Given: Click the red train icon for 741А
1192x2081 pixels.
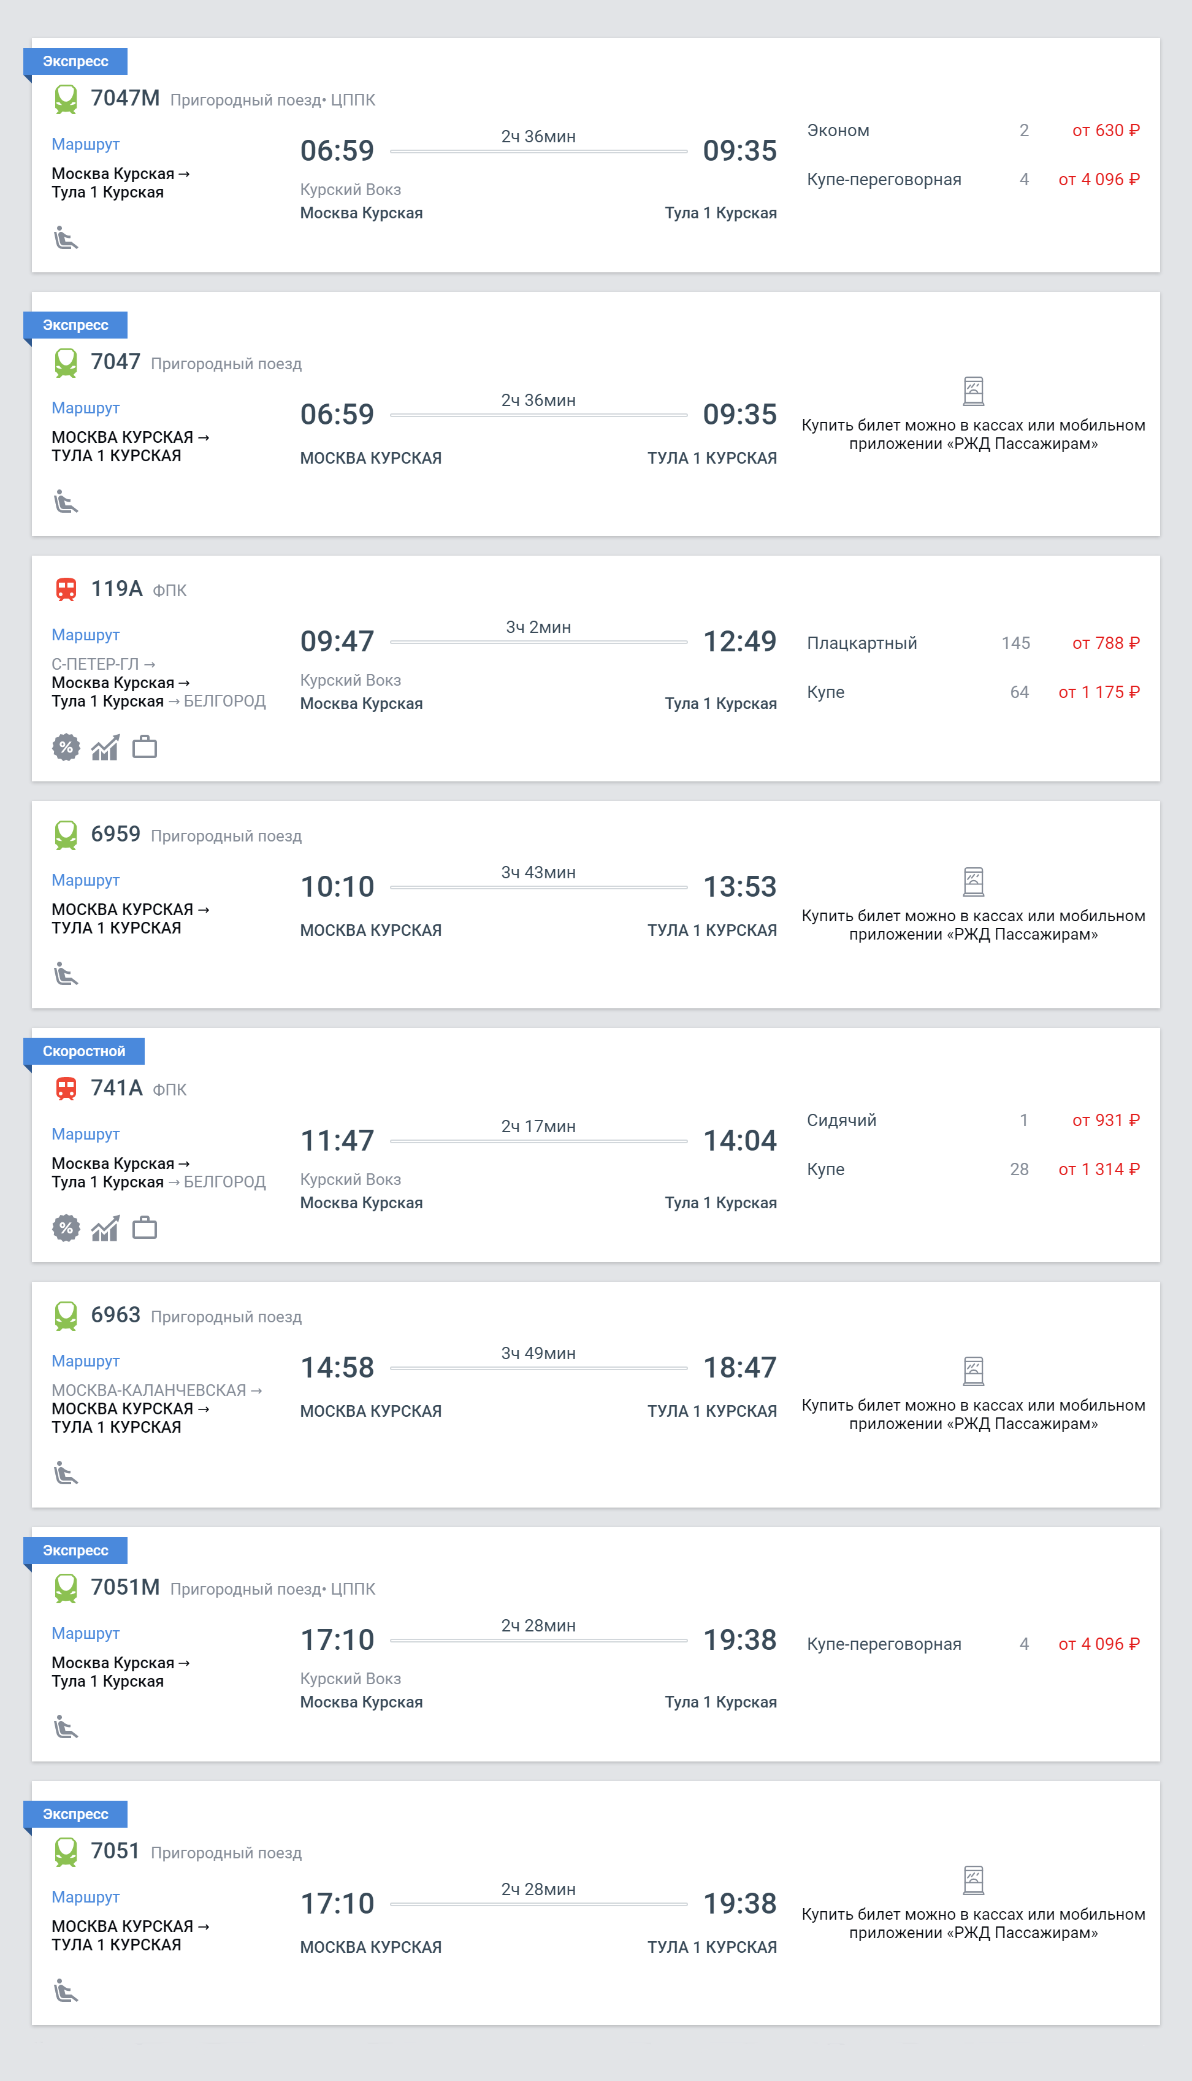Looking at the screenshot, I should click(66, 1089).
